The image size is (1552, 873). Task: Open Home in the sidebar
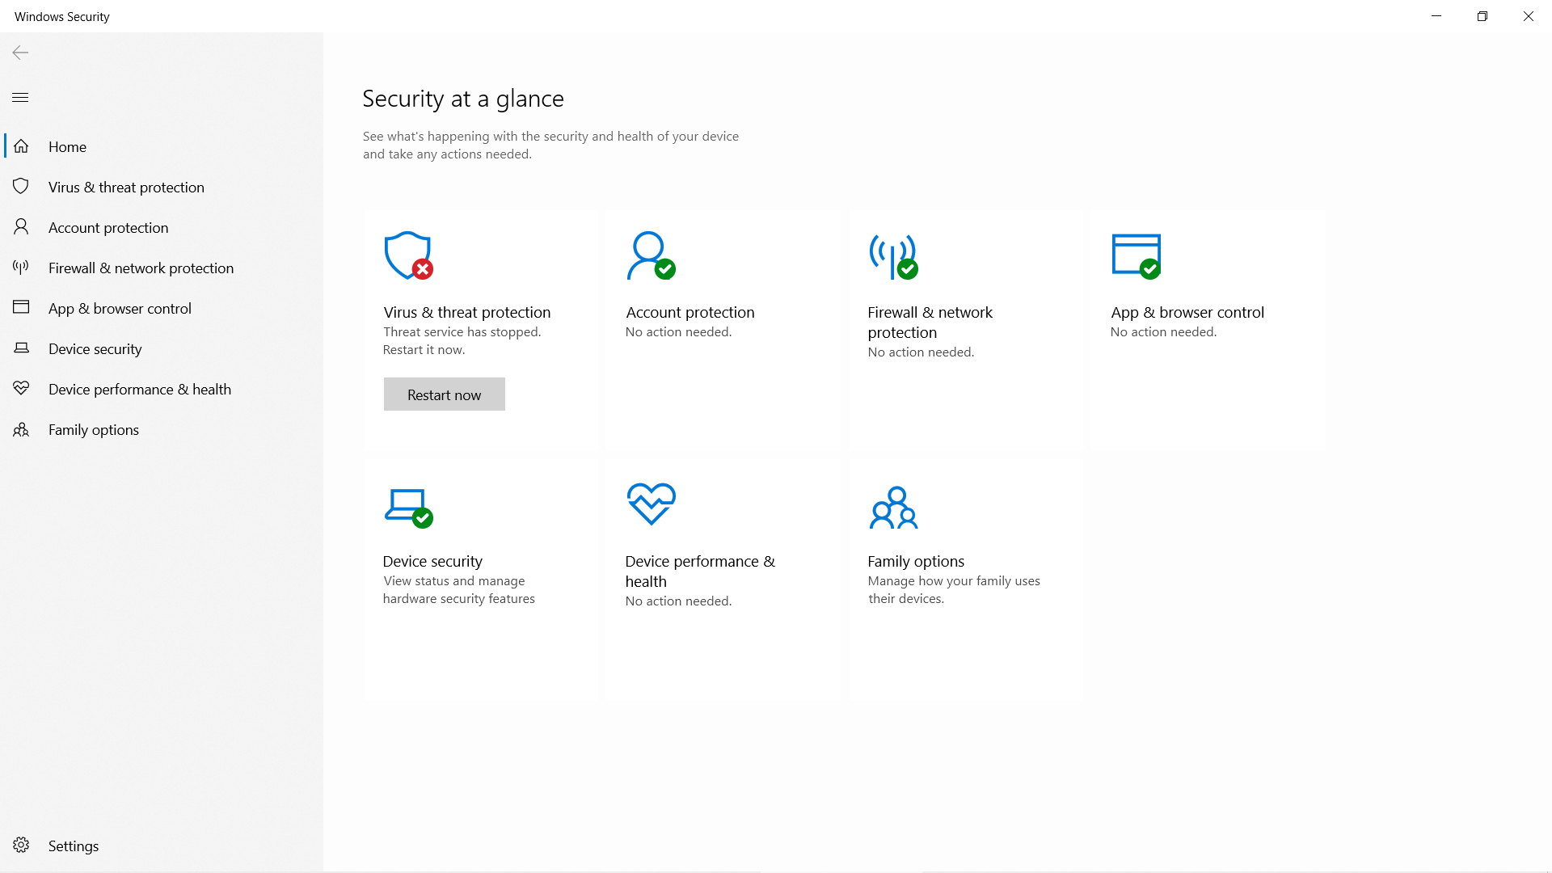pyautogui.click(x=67, y=146)
